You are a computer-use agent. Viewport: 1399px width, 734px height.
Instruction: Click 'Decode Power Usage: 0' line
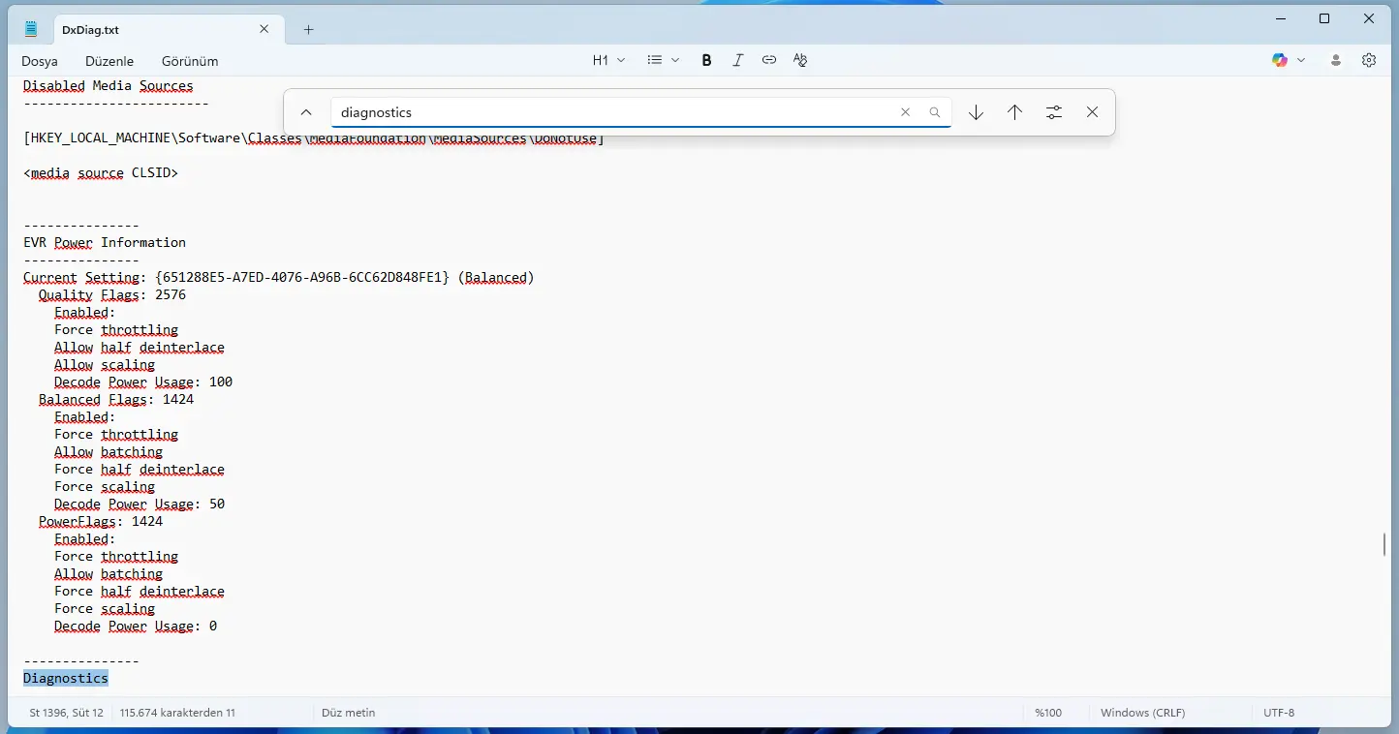click(x=136, y=626)
